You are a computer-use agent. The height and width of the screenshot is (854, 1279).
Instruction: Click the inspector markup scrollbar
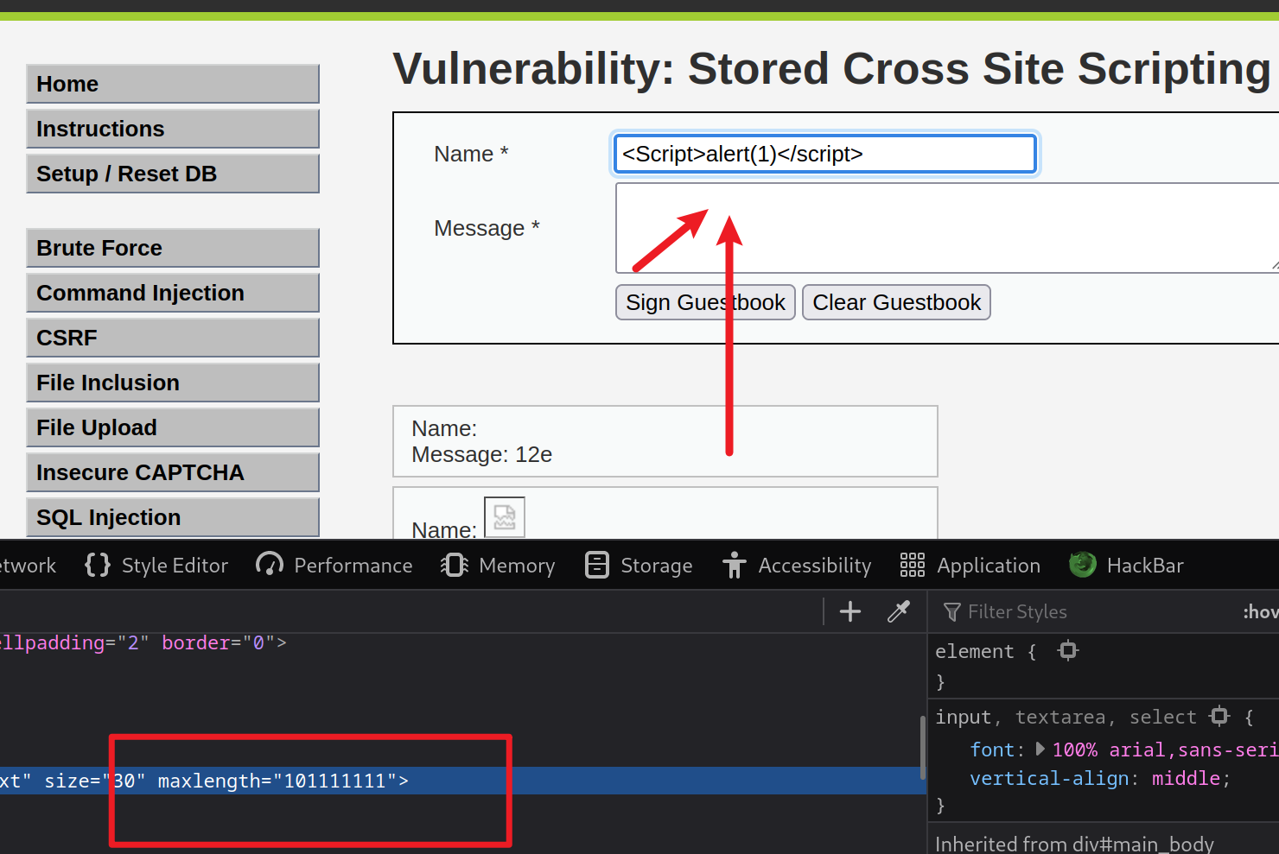(923, 748)
